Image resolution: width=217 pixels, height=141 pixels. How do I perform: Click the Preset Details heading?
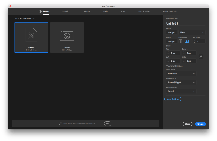[x=172, y=19]
